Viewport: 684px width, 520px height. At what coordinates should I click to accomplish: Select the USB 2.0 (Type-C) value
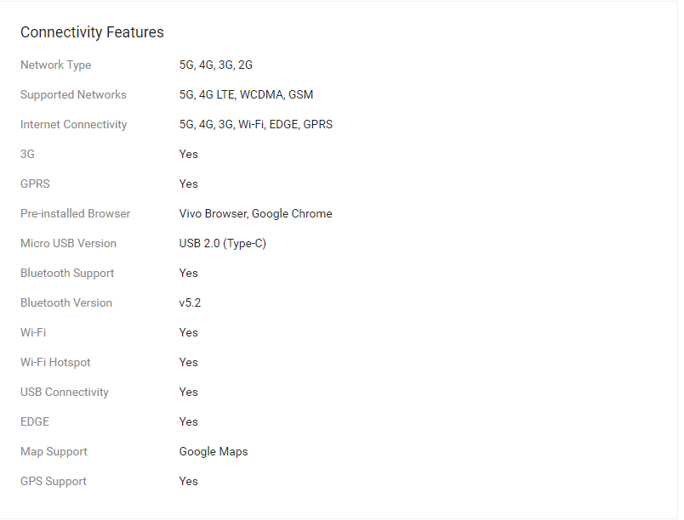[223, 244]
